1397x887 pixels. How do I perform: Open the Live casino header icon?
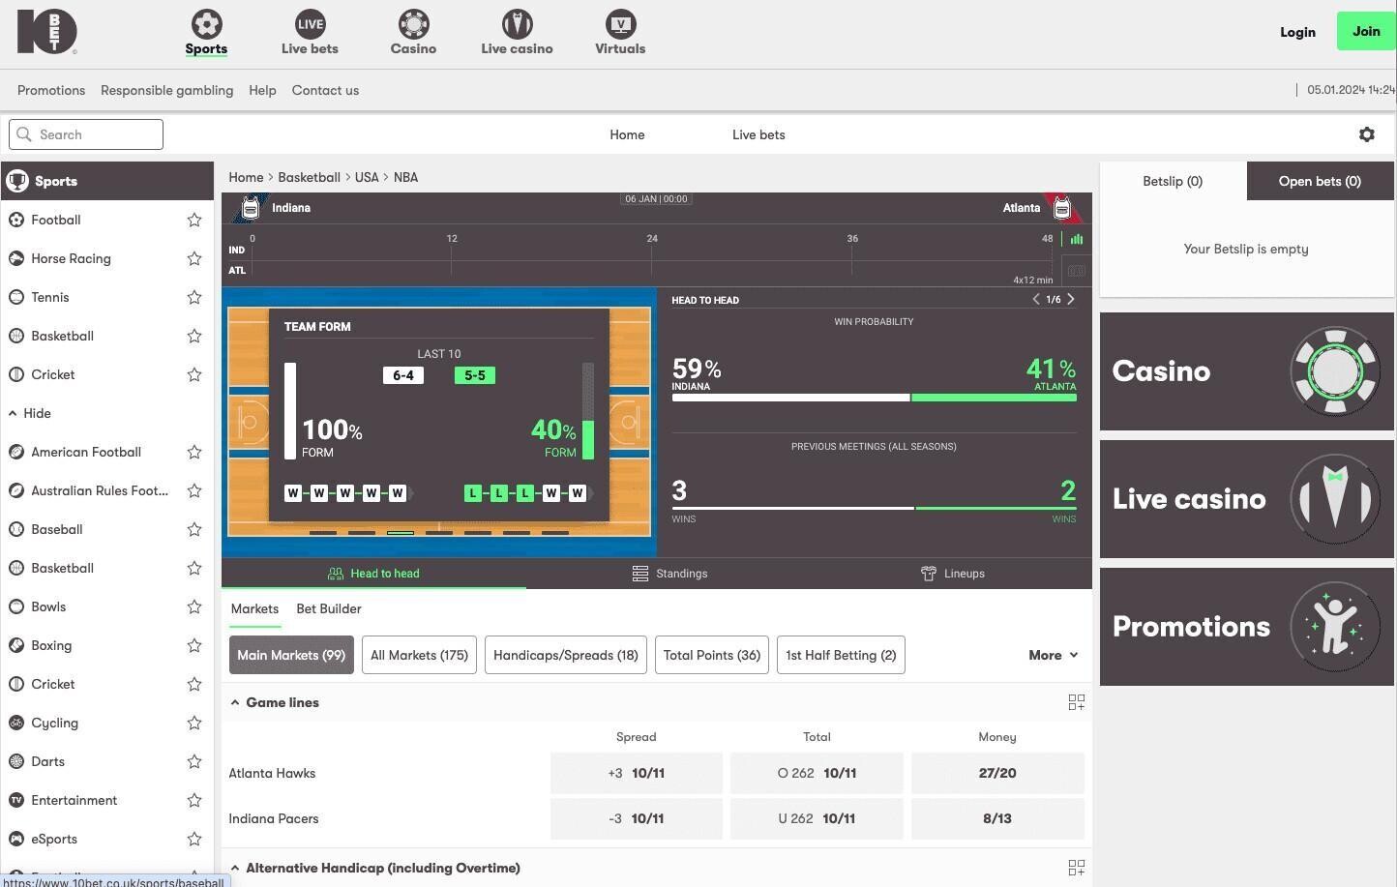(517, 23)
